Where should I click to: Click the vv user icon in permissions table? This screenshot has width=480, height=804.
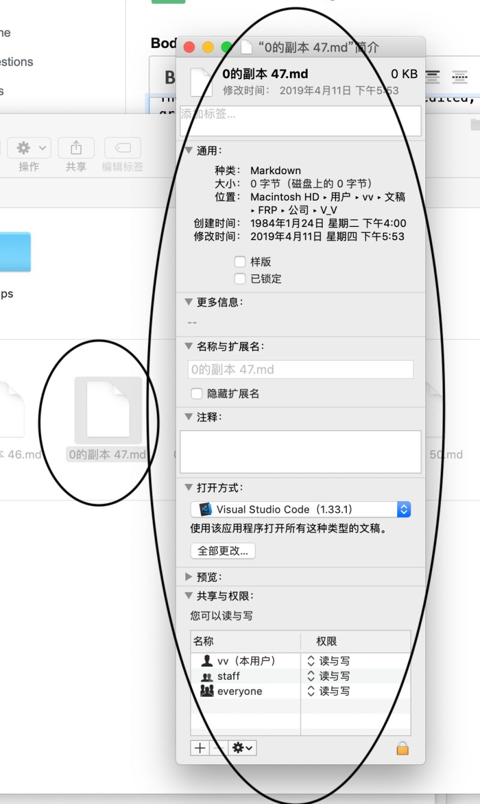coord(208,660)
